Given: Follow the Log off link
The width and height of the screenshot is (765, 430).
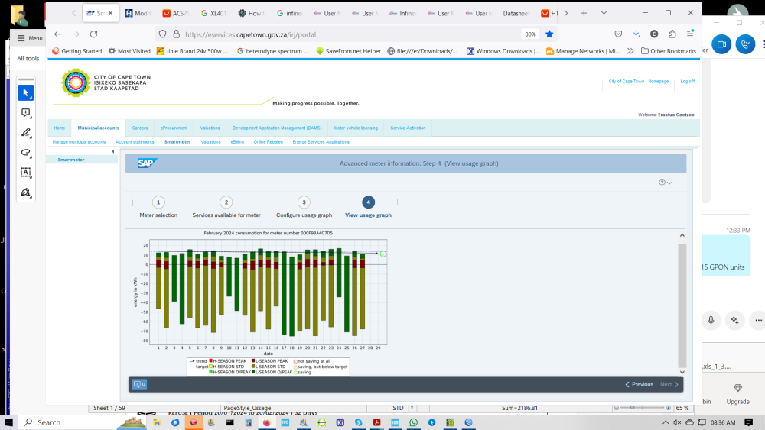Looking at the screenshot, I should pyautogui.click(x=688, y=81).
